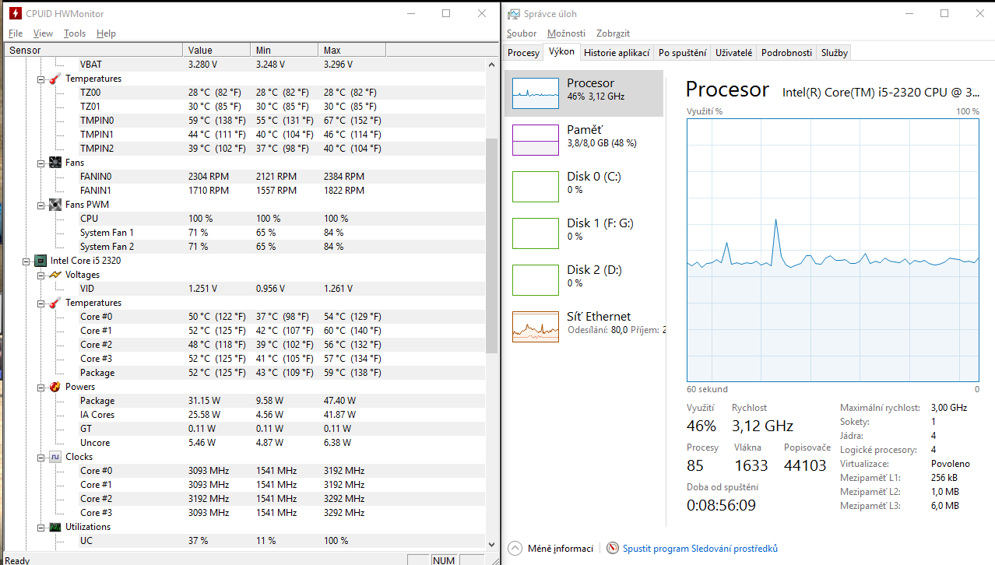995x565 pixels.
Task: Switch to Služby tab
Action: tap(834, 53)
